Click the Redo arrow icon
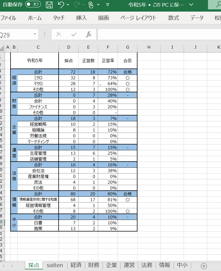 77,5
